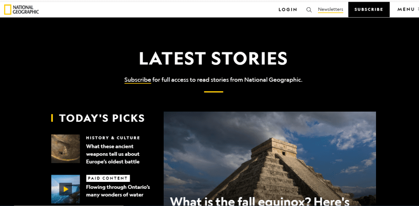Open HISTORY & CULTURE category label

point(113,138)
